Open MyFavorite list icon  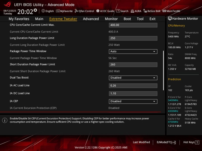pyautogui.click(x=58, y=11)
